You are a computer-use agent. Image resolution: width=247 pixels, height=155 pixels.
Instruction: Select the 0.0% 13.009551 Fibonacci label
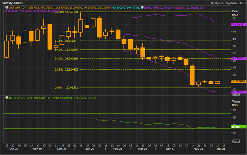click(66, 87)
